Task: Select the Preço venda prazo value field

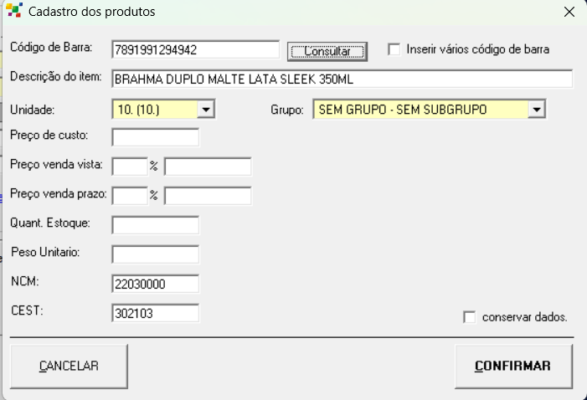Action: click(x=208, y=196)
